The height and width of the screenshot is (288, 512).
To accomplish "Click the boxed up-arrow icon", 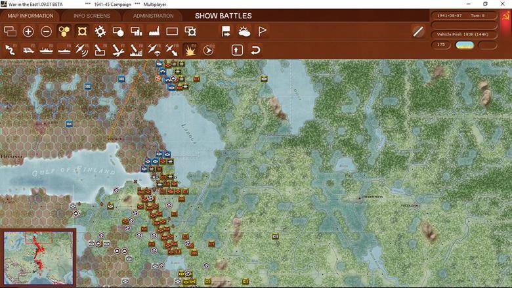I will point(237,50).
